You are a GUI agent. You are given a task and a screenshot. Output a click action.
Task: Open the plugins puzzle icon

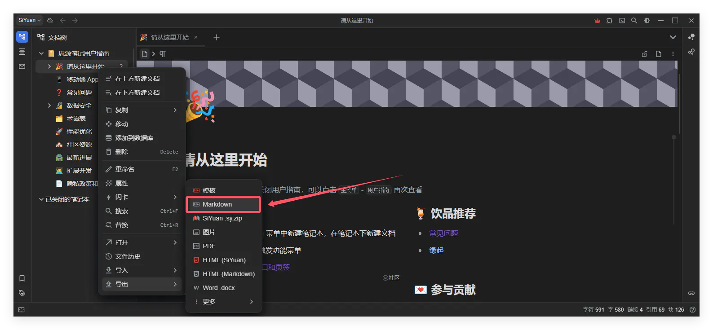click(609, 21)
